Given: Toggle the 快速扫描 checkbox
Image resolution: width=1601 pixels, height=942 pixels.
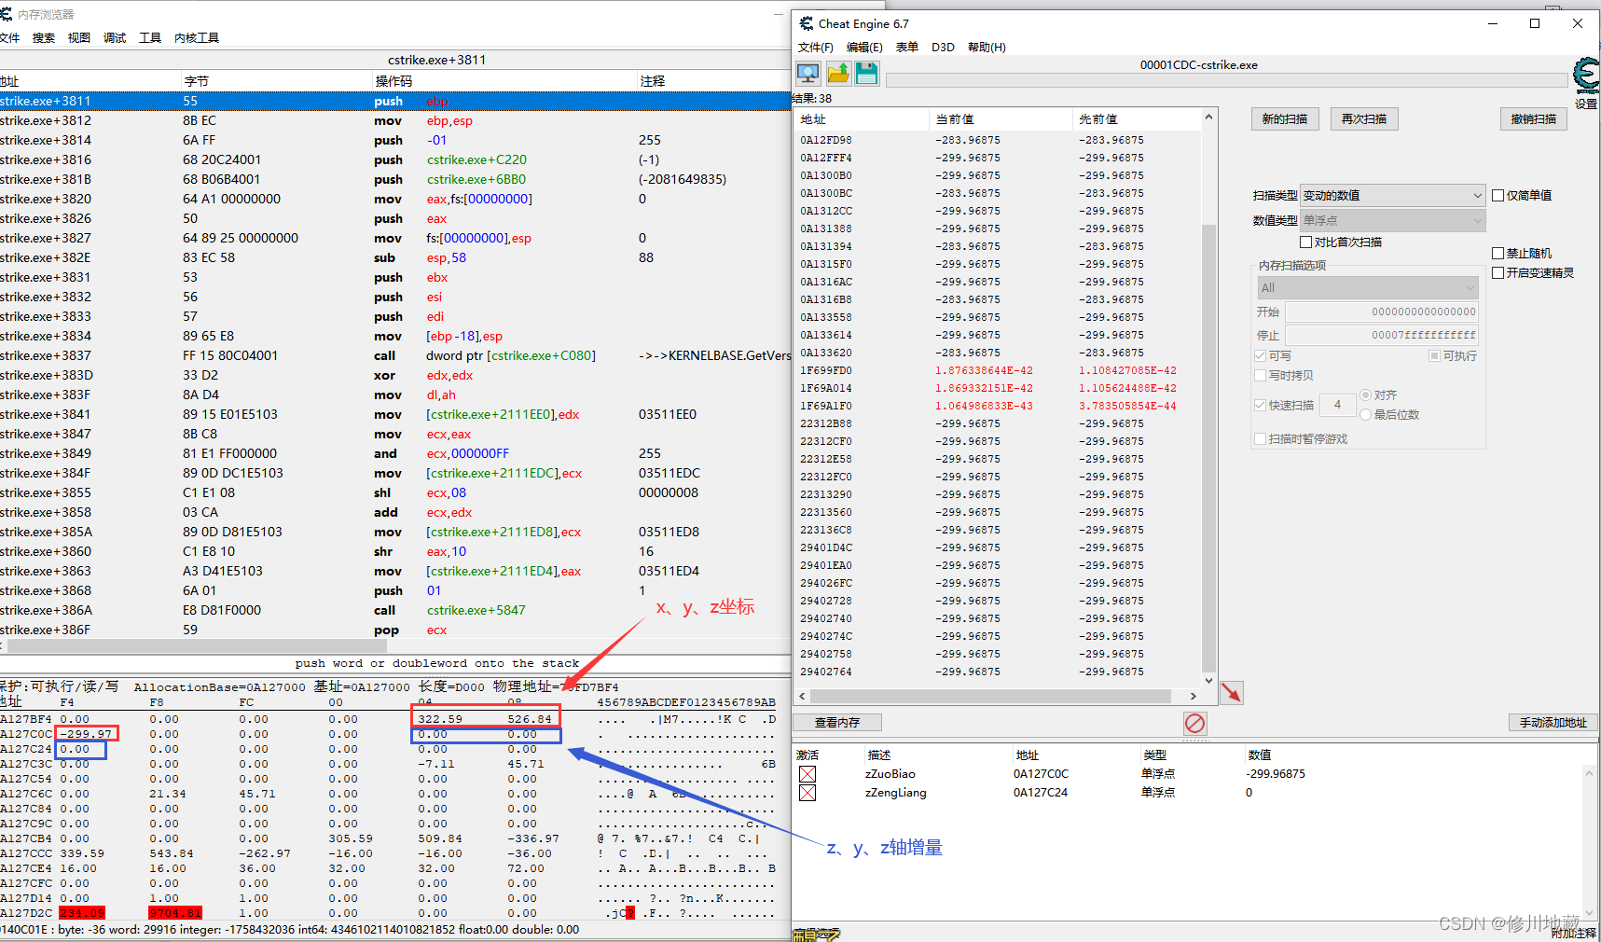Looking at the screenshot, I should 1261,405.
